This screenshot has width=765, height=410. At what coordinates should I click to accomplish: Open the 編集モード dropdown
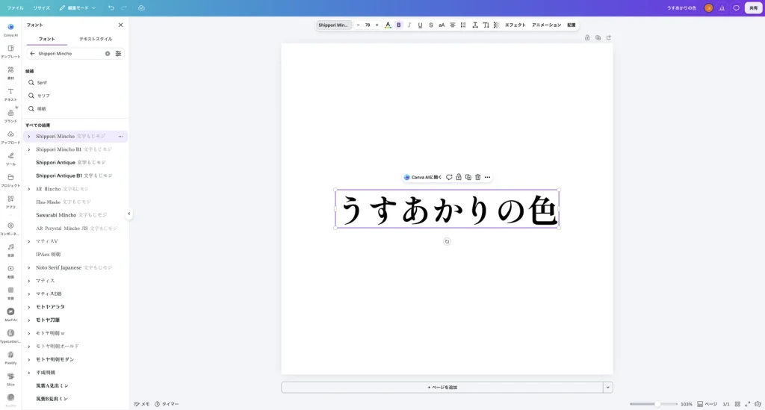[x=78, y=7]
